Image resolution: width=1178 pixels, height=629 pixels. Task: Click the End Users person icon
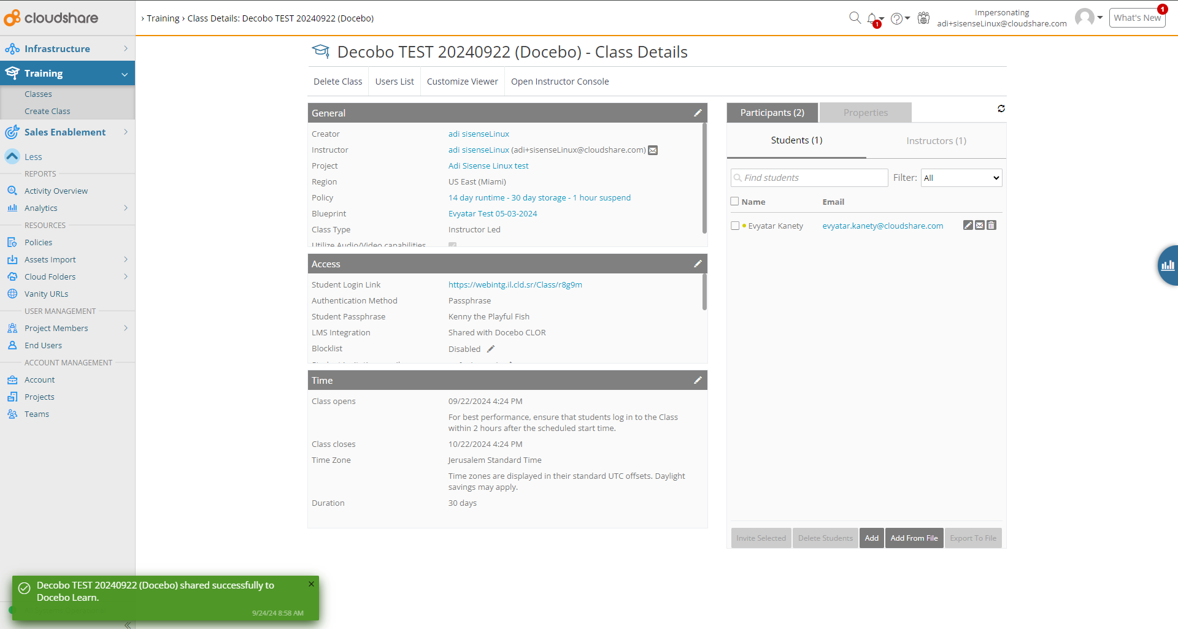[x=12, y=345]
